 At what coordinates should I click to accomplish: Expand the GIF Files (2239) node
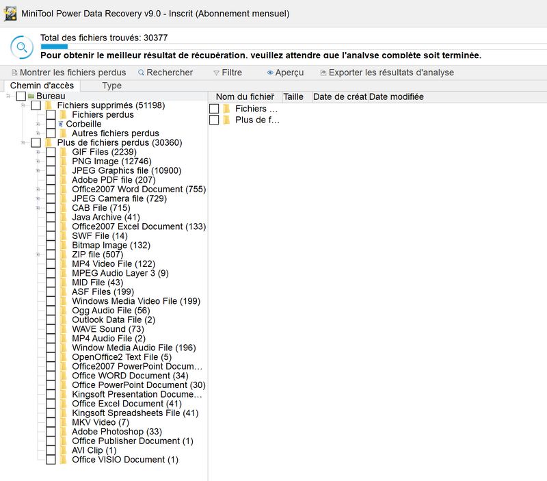tap(38, 152)
